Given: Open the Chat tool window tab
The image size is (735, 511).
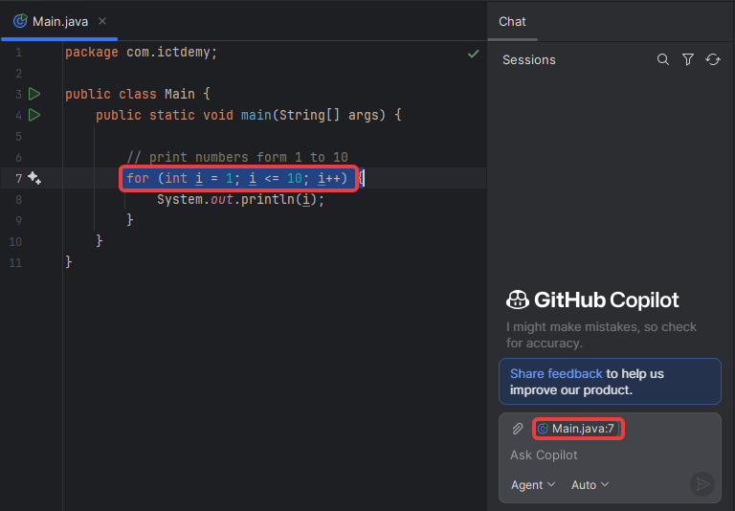Looking at the screenshot, I should 512,22.
